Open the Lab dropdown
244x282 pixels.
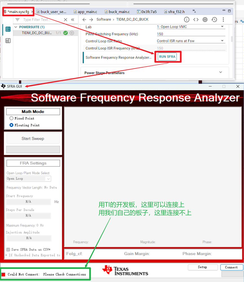point(191,27)
